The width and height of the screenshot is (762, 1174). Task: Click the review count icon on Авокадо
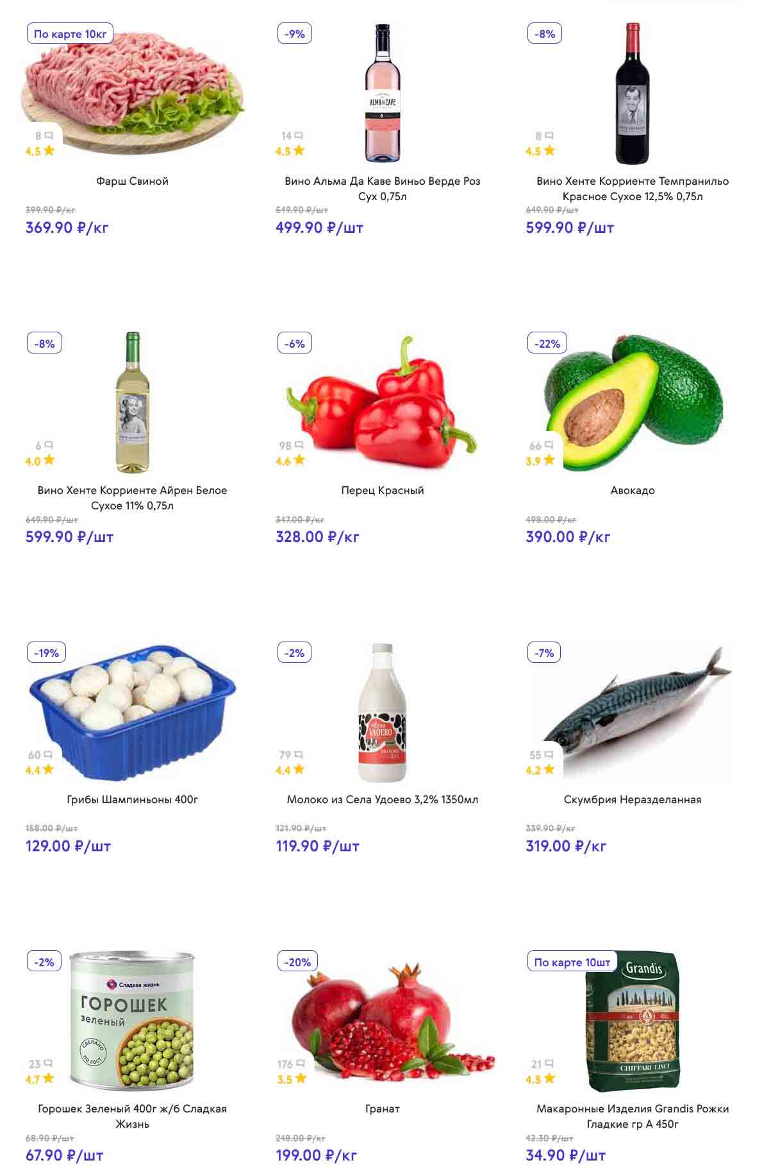pyautogui.click(x=549, y=445)
